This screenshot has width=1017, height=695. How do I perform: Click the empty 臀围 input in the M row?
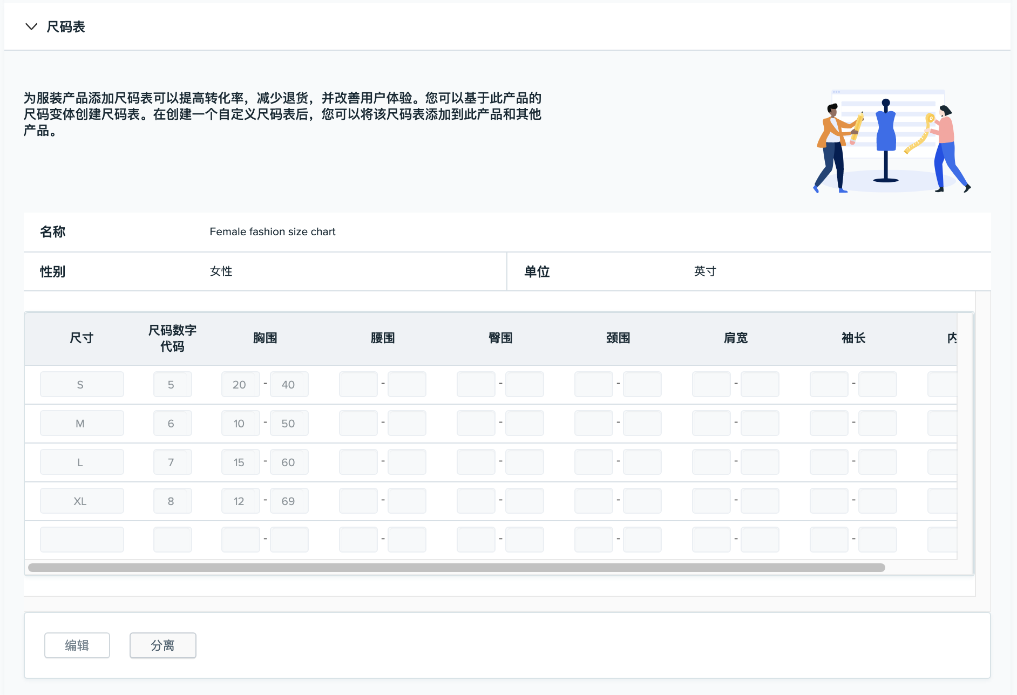coord(476,423)
